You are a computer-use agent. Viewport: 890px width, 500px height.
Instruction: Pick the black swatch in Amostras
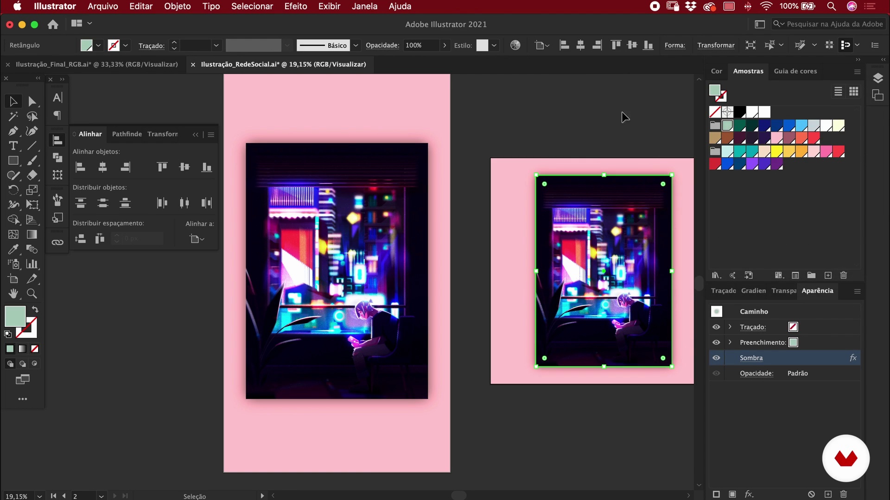pos(740,112)
